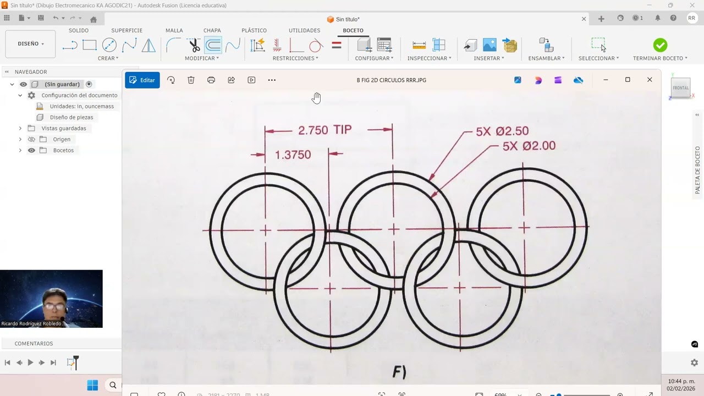Collapse Configuración del documento node
The height and width of the screenshot is (396, 704).
click(20, 95)
